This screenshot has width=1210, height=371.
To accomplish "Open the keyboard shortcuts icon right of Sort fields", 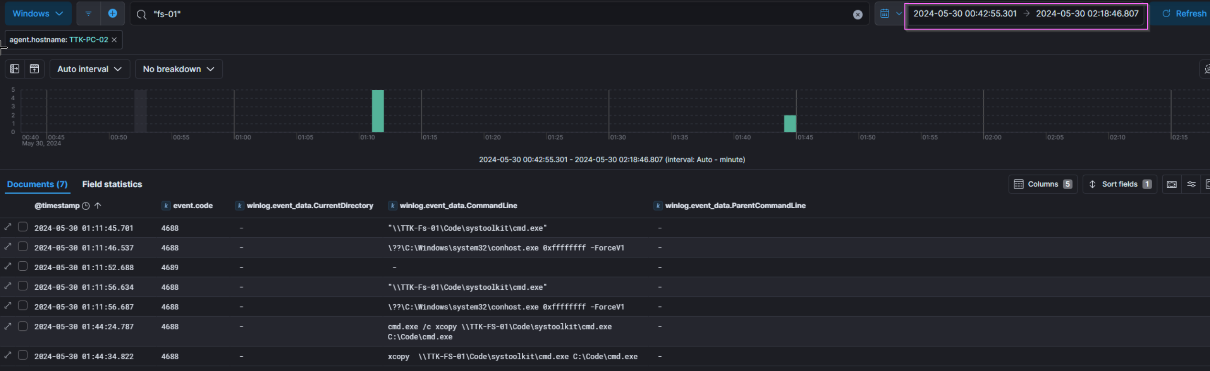I will [1171, 184].
